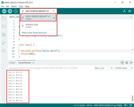The height and width of the screenshot is (107, 134).
Task: Open the Boards Manager sidebar icon
Action: 4,26
